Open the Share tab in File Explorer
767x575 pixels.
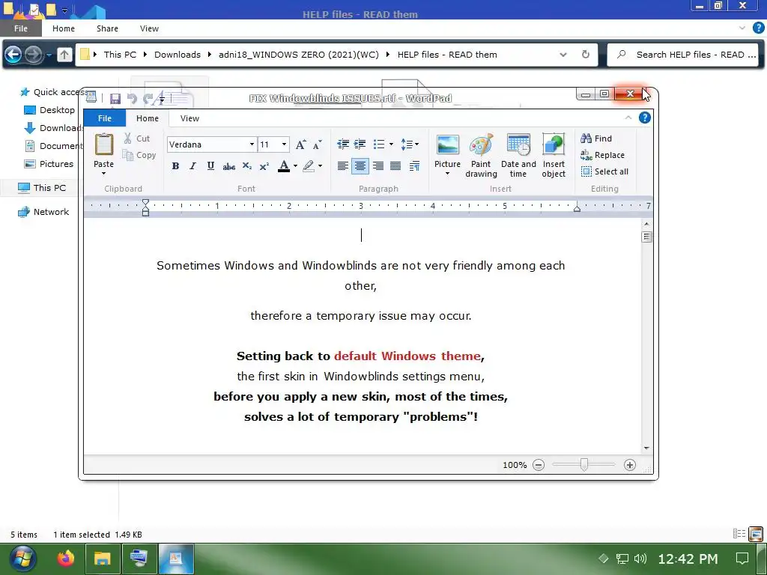(107, 28)
